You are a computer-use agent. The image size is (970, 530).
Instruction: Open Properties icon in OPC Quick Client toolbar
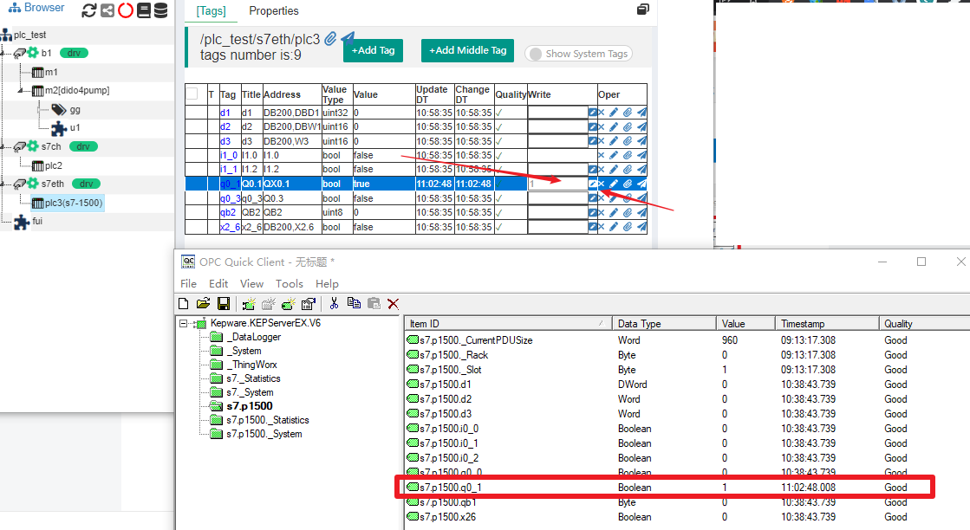click(308, 303)
